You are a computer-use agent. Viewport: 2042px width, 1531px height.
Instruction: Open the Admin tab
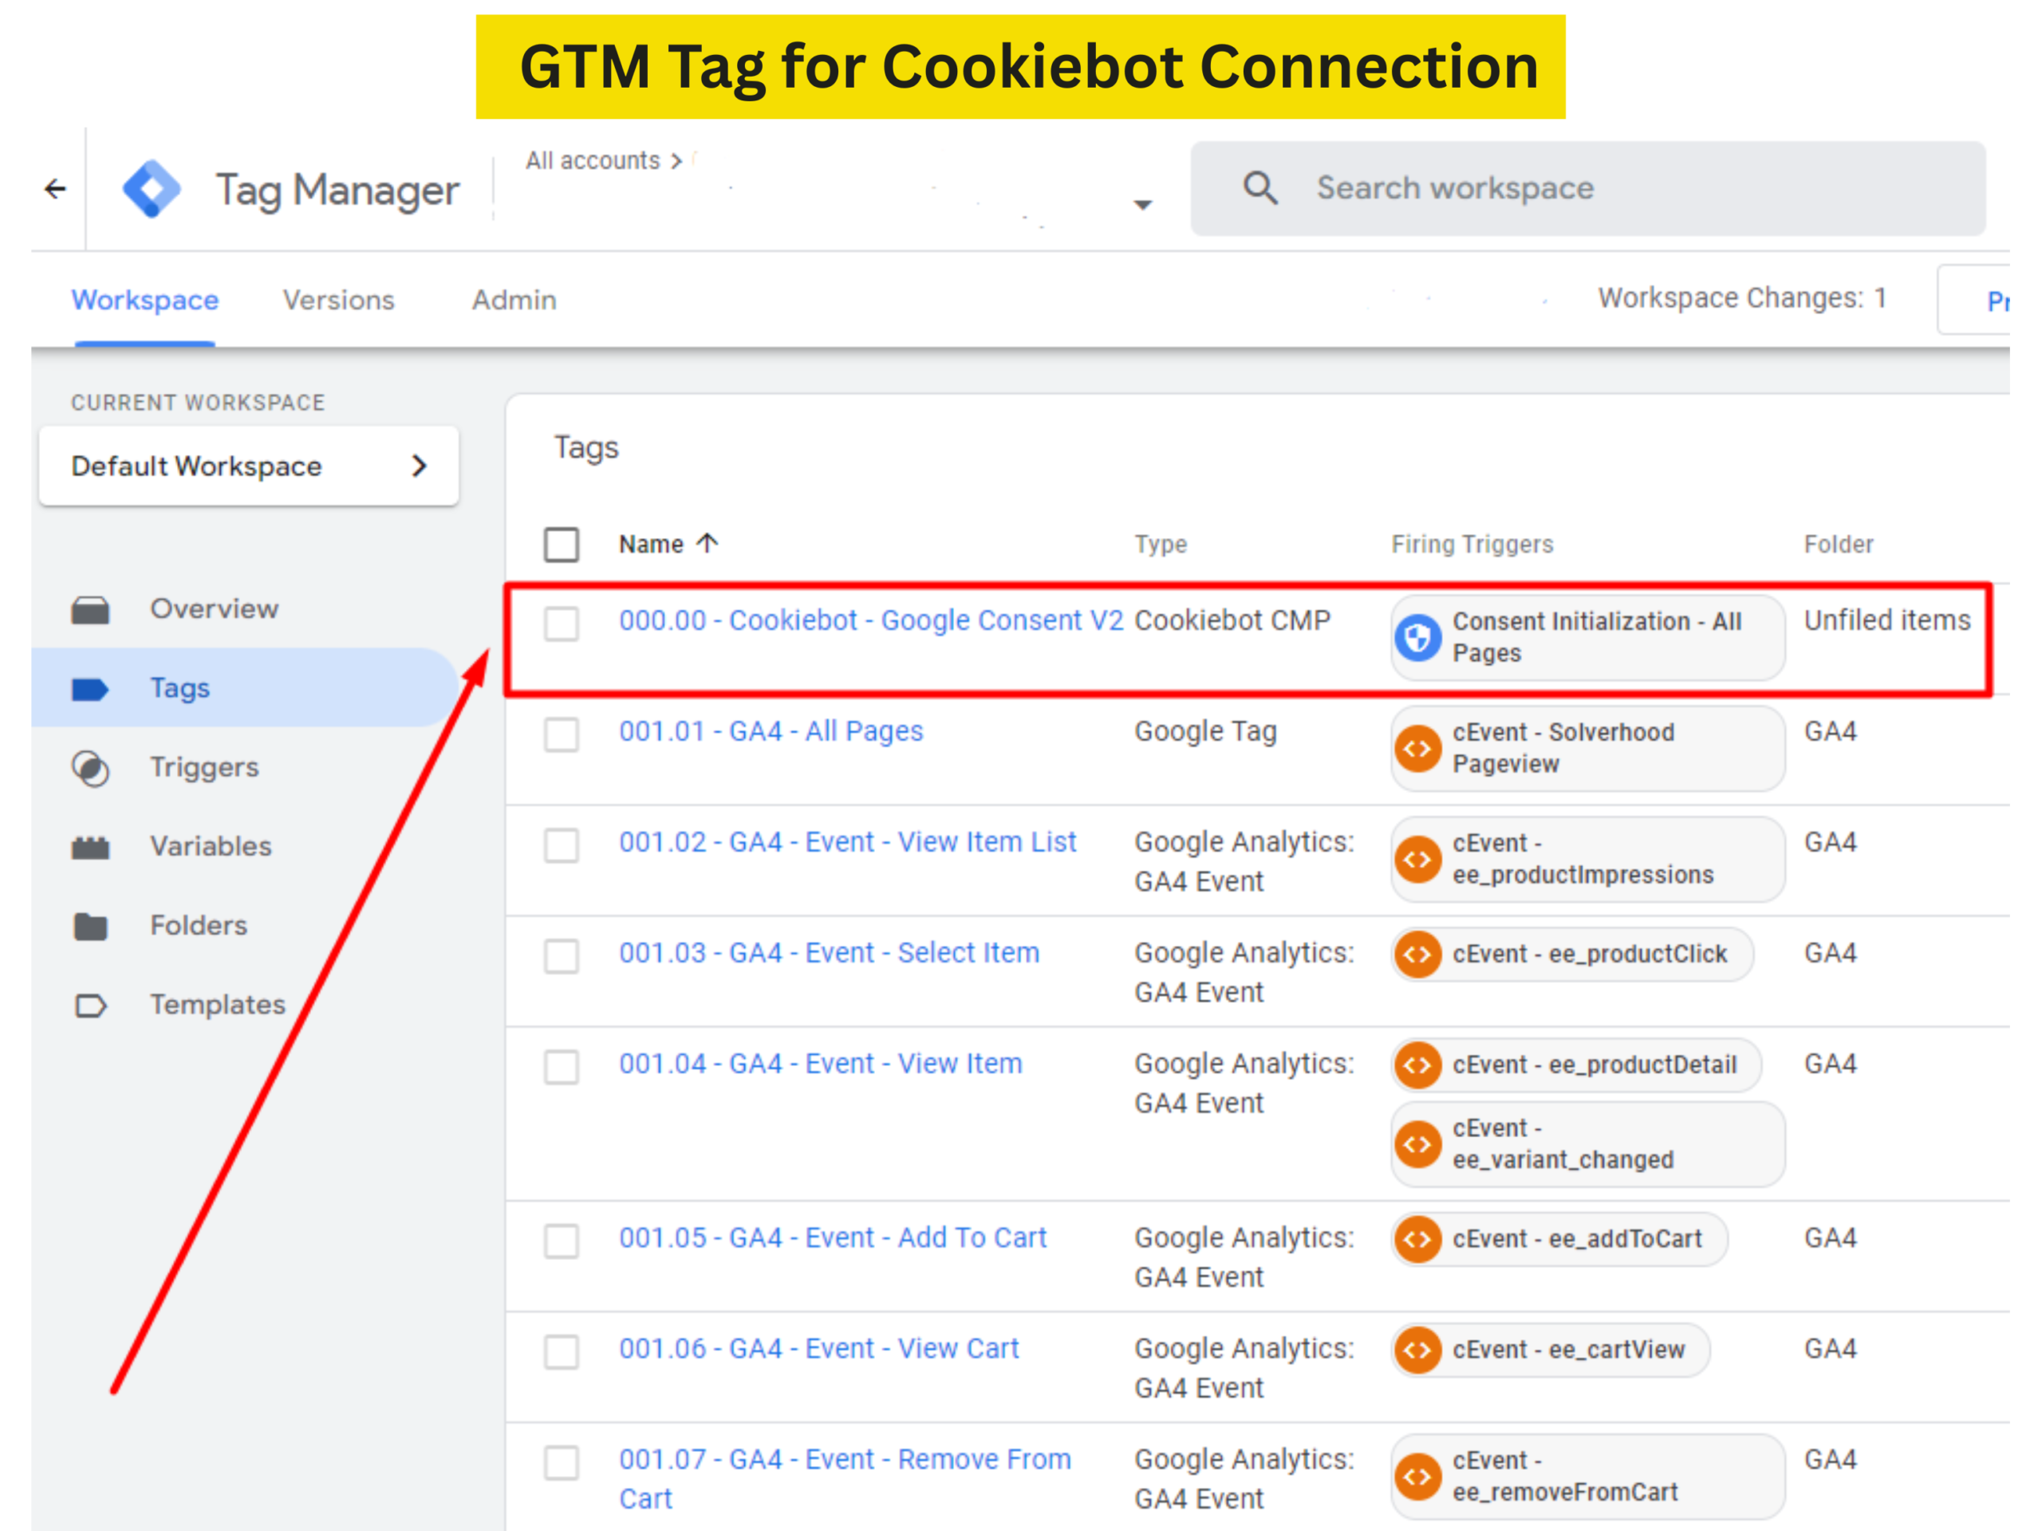[x=514, y=300]
